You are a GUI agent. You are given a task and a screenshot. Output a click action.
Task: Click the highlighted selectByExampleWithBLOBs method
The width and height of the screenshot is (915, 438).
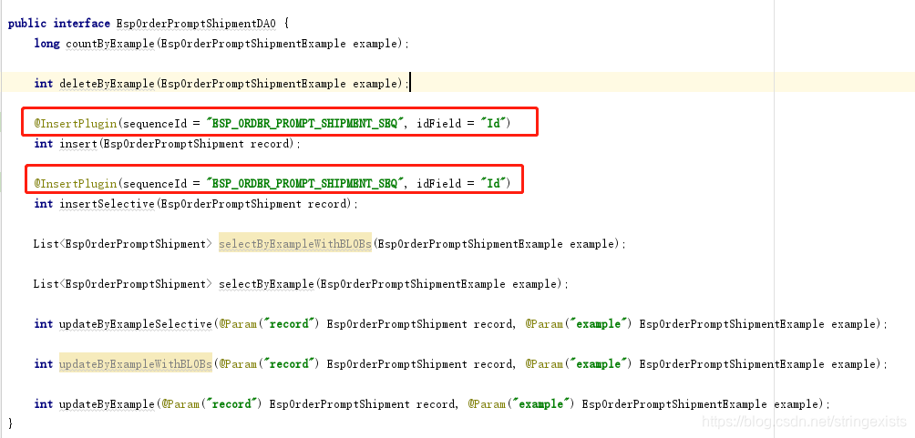coord(295,244)
